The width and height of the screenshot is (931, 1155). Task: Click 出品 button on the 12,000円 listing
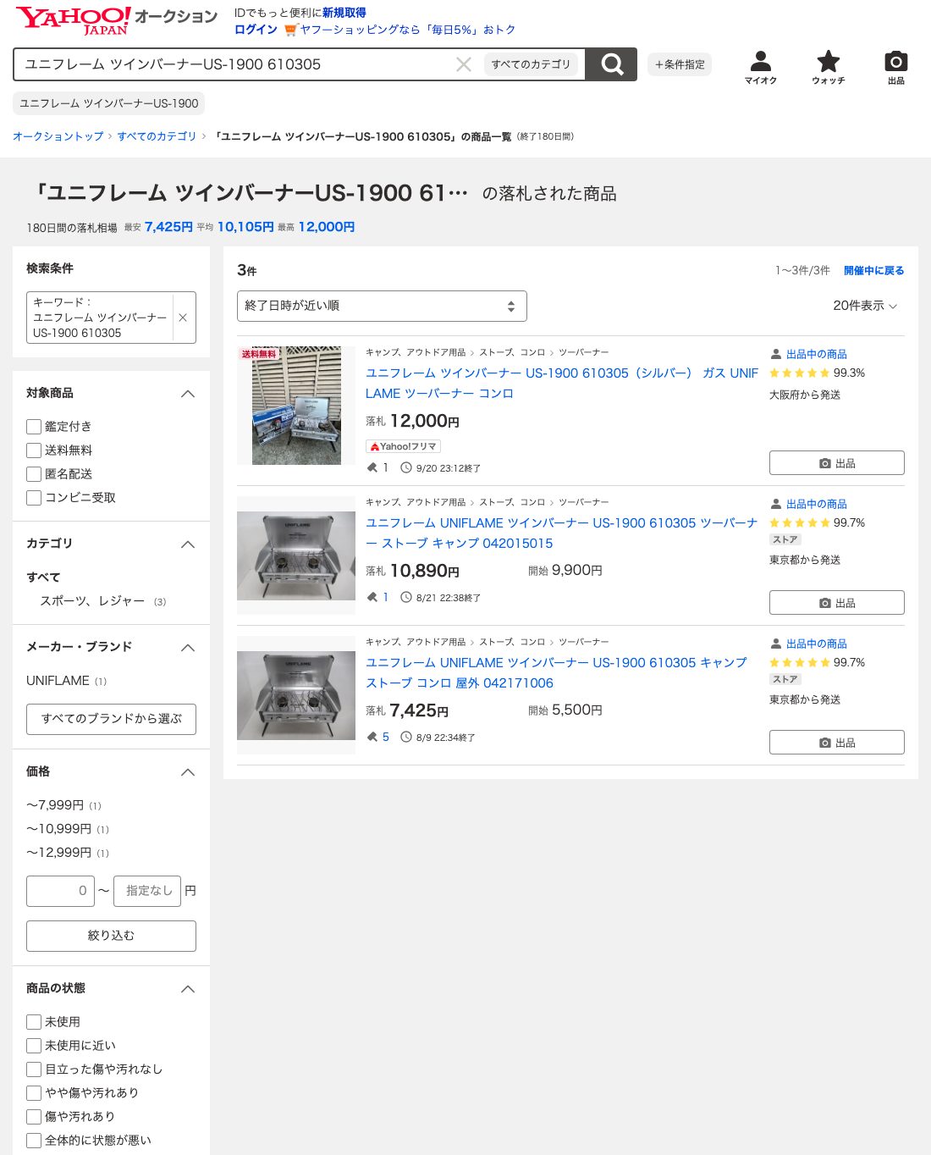[836, 463]
